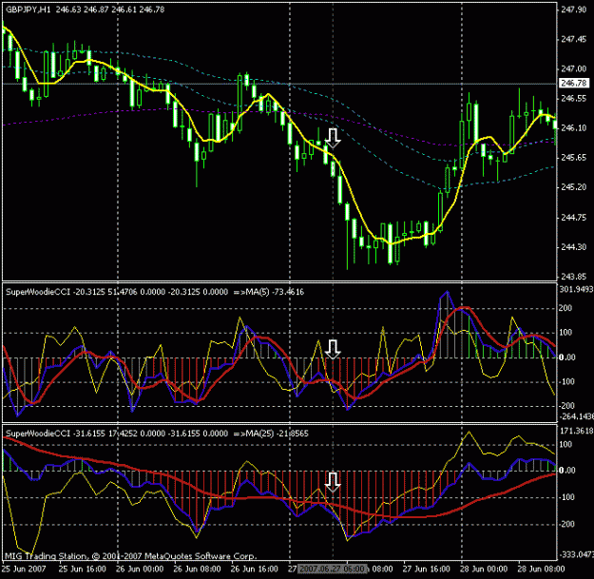Viewport: 594px width, 579px height.
Task: Click the 27 Jun 16:00 time label
Action: [426, 569]
